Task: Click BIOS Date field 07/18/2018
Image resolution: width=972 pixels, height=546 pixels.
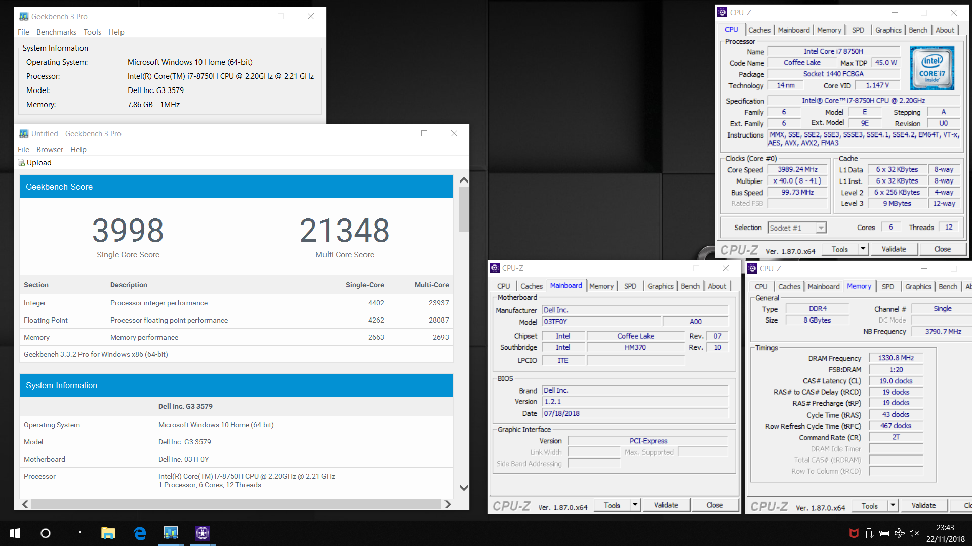Action: click(x=635, y=414)
